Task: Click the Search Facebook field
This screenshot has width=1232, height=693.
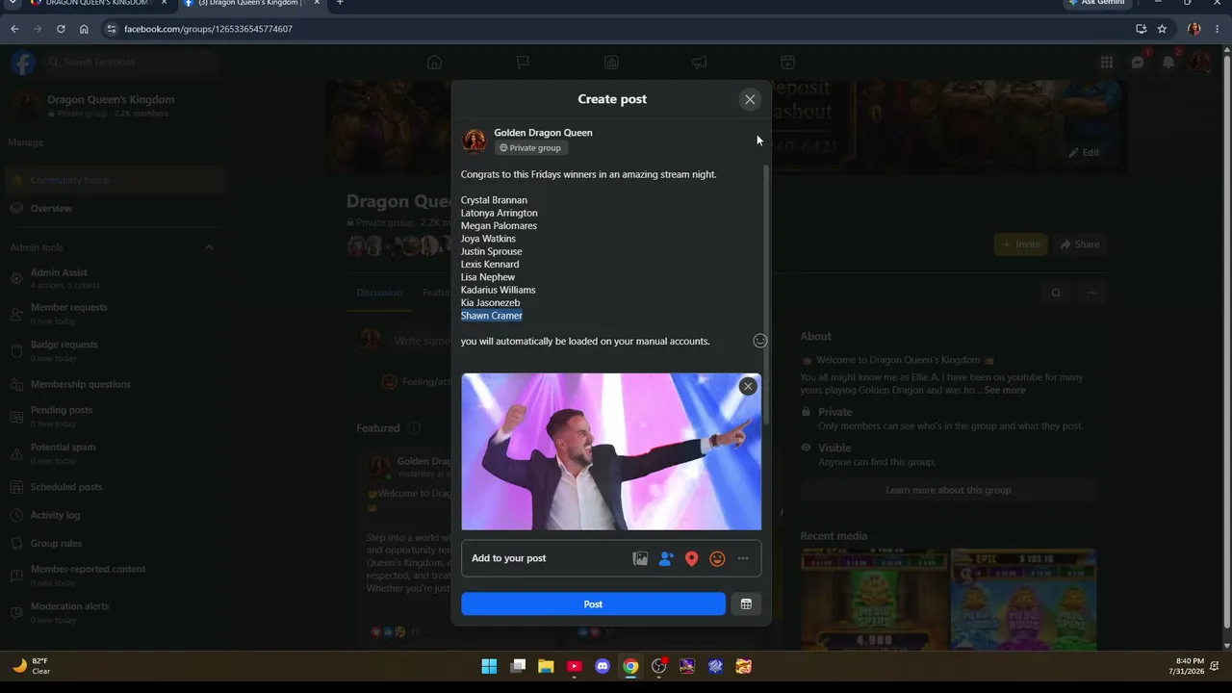Action: pyautogui.click(x=133, y=63)
